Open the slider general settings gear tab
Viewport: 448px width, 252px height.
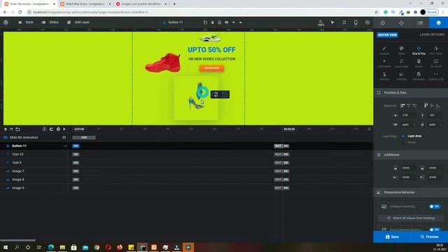[x=383, y=23]
